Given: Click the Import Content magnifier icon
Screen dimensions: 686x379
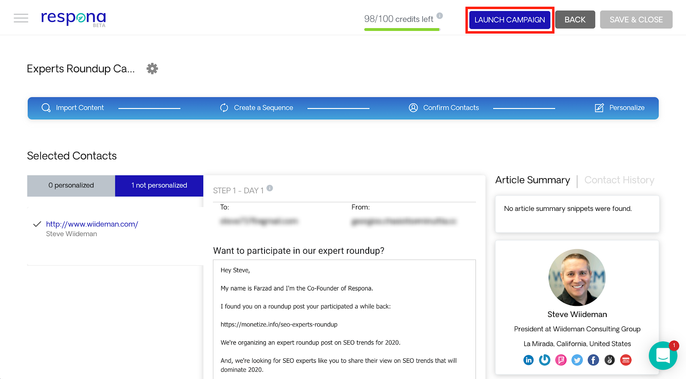Looking at the screenshot, I should click(46, 108).
